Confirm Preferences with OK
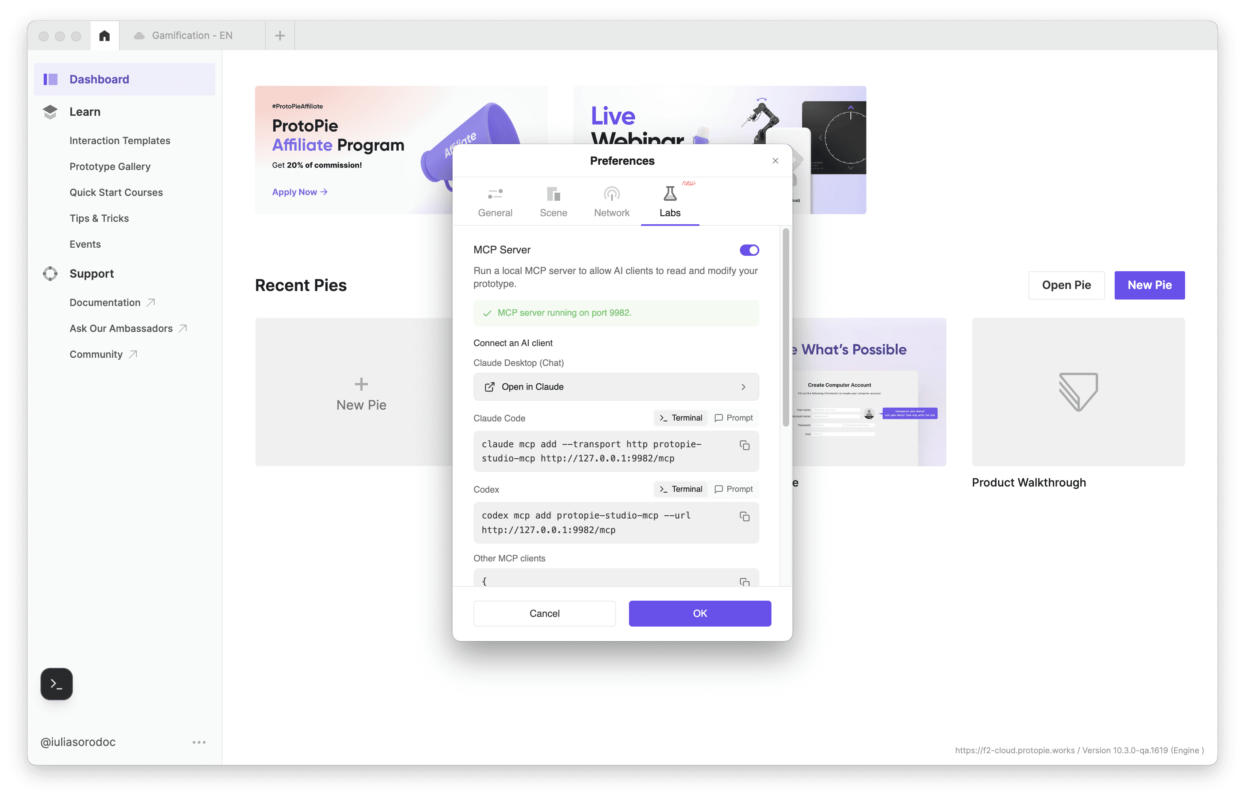The height and width of the screenshot is (799, 1245). (x=700, y=613)
